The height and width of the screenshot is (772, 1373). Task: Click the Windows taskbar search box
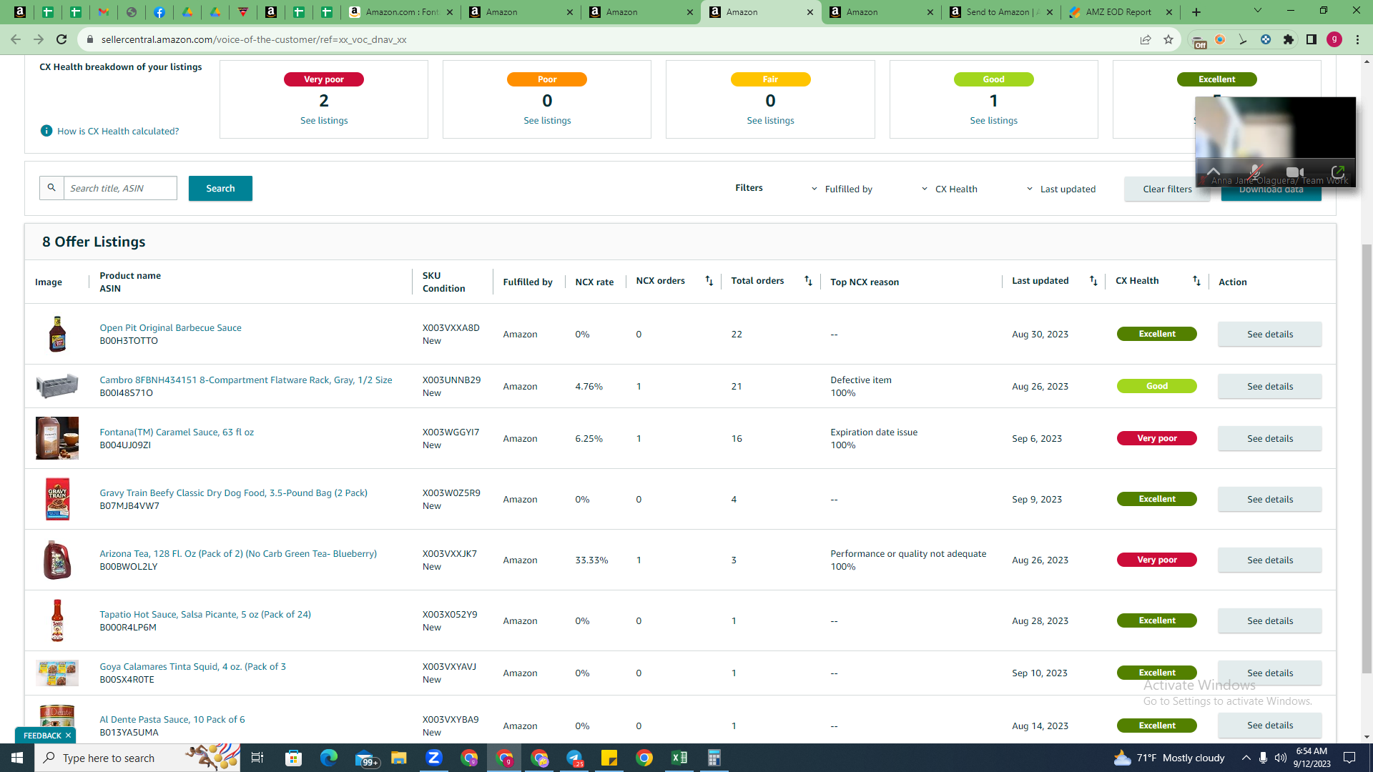coord(137,758)
